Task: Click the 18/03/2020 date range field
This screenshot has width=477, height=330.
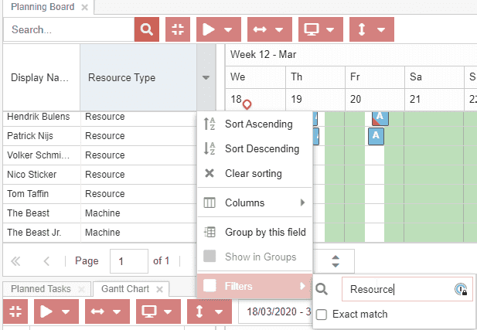Action: click(275, 311)
